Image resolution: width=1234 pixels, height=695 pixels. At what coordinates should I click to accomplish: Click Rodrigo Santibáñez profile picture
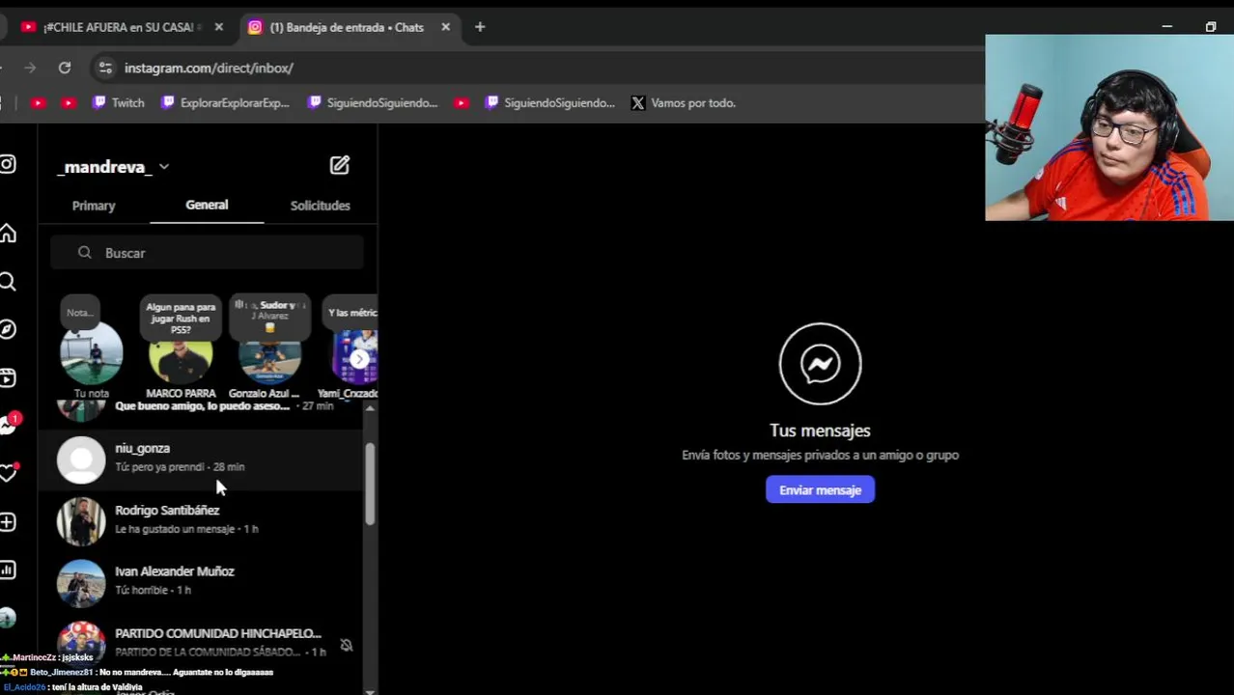coord(81,520)
